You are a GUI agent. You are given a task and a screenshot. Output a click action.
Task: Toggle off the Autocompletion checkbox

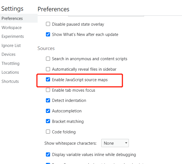(48, 111)
